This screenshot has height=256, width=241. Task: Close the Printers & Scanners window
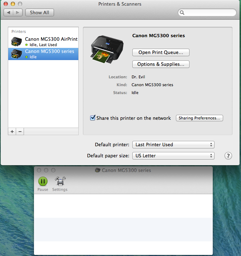(6, 4)
